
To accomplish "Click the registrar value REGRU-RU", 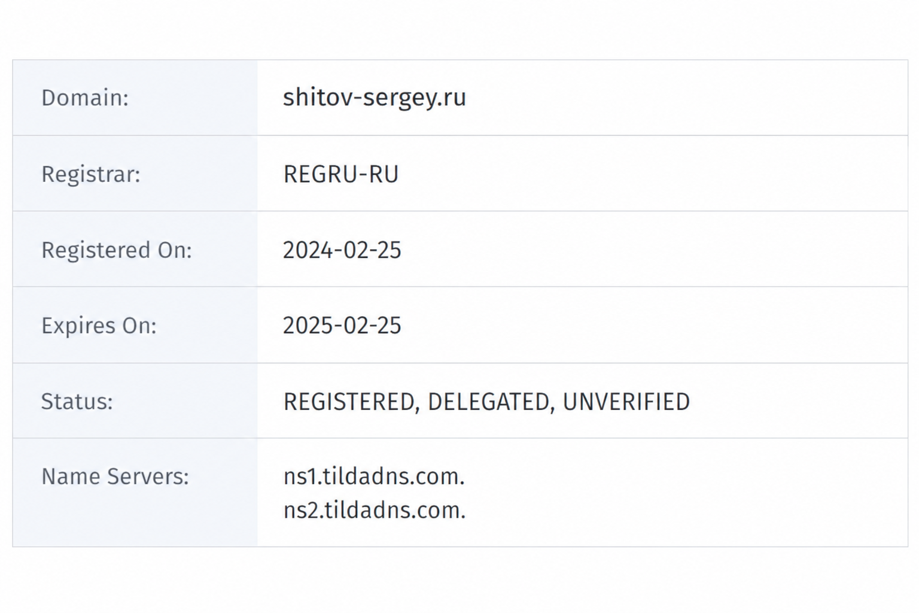I will point(341,174).
